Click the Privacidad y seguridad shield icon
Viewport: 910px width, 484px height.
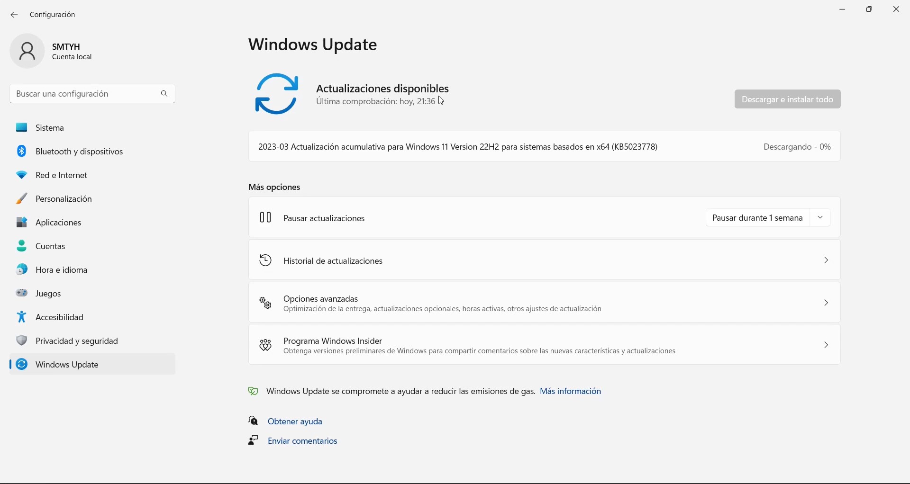point(22,341)
